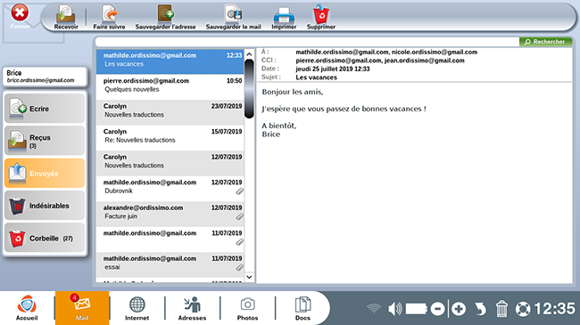Click the trash bin icon in system bar
This screenshot has height=325, width=580.
click(501, 308)
